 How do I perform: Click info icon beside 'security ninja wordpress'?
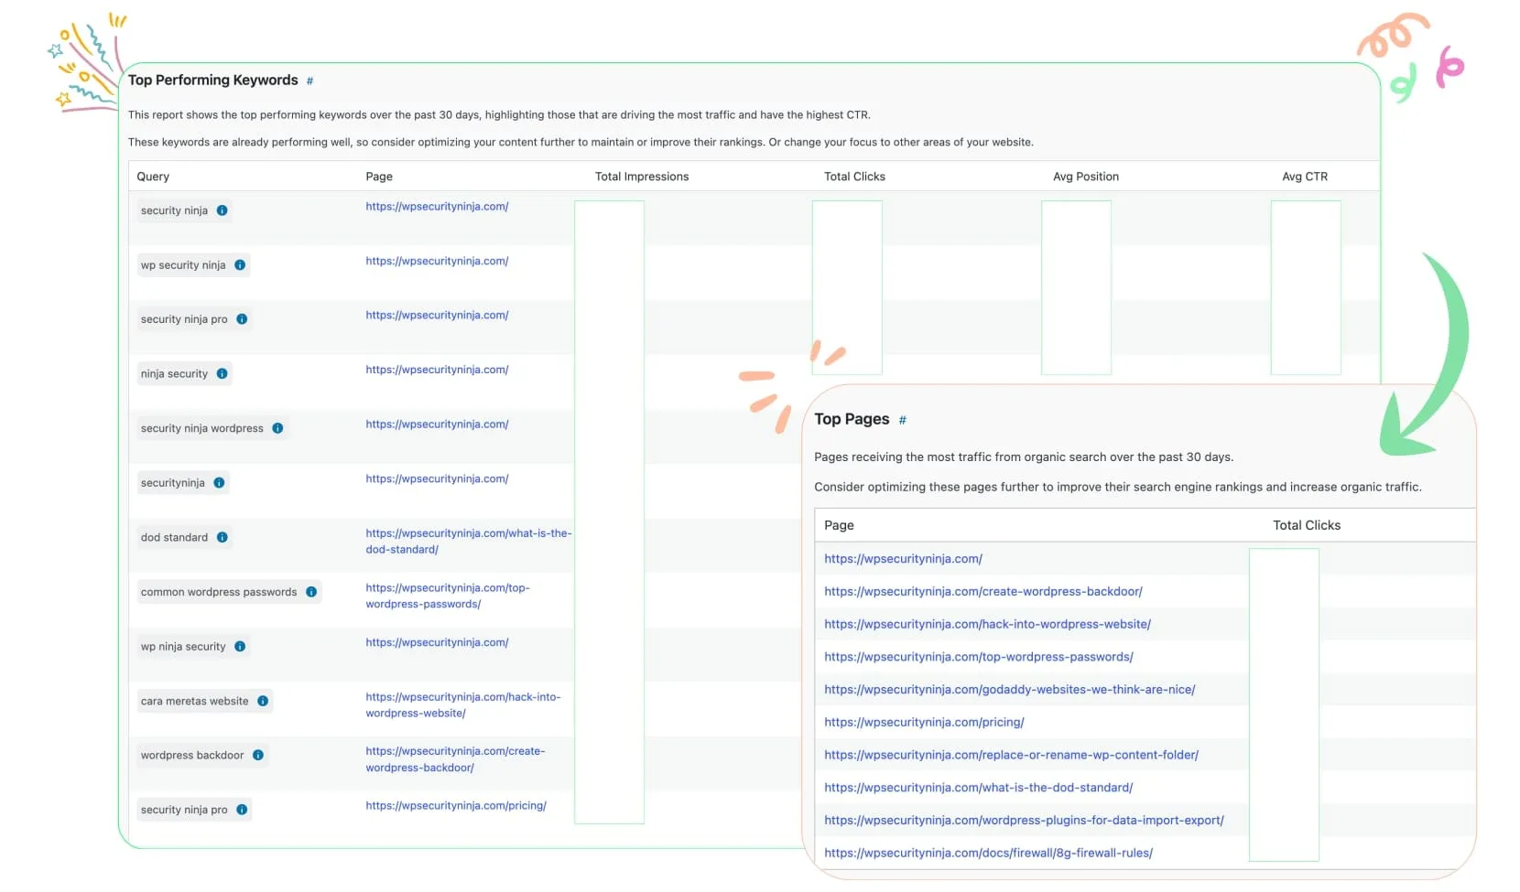(277, 428)
